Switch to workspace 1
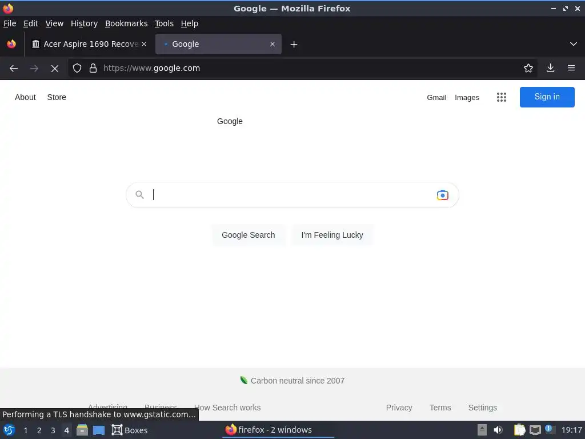The image size is (585, 439). click(26, 430)
